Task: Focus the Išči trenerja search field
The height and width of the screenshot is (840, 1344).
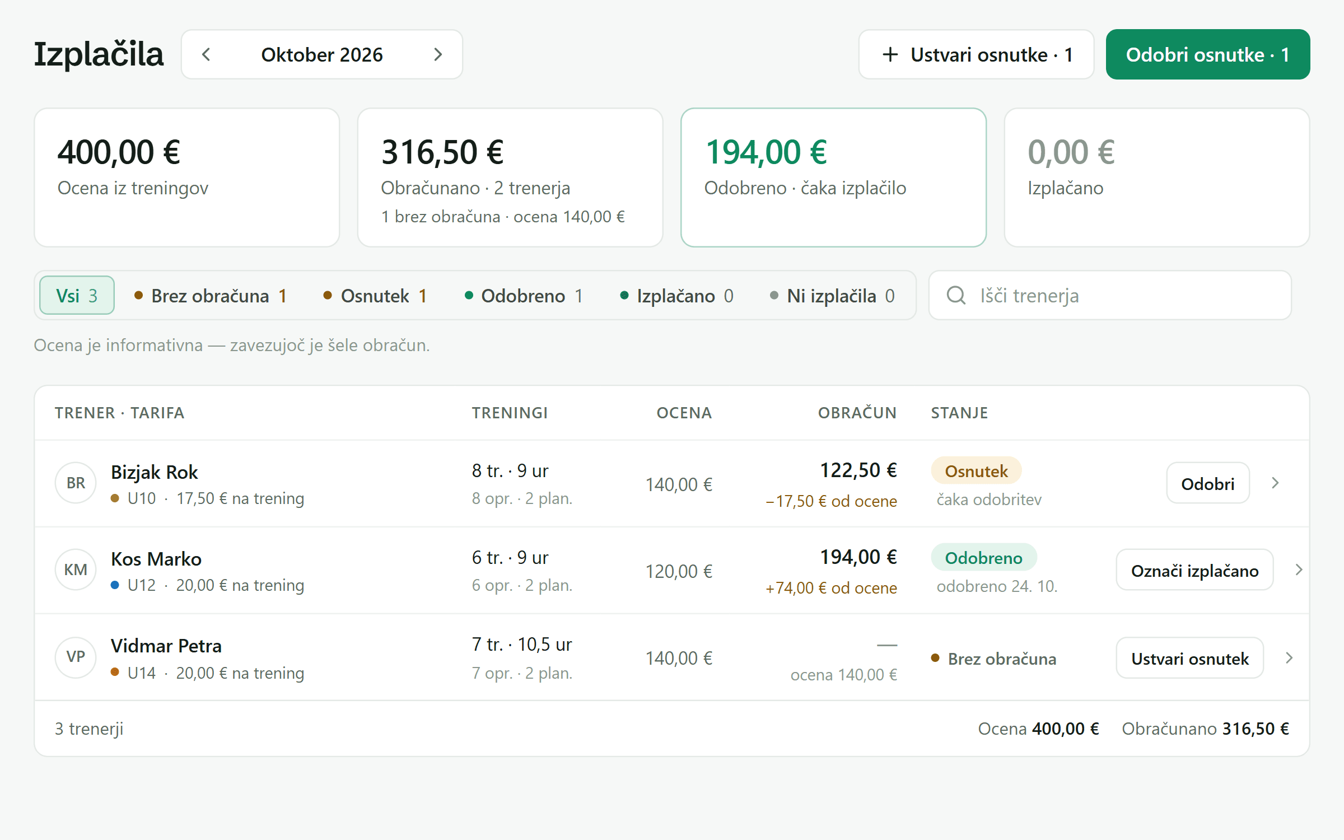Action: pyautogui.click(x=1110, y=295)
